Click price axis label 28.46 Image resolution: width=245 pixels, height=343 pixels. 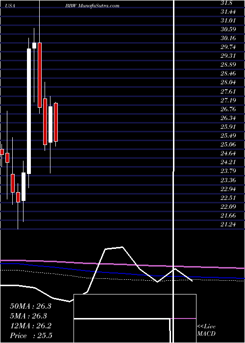(x=228, y=73)
